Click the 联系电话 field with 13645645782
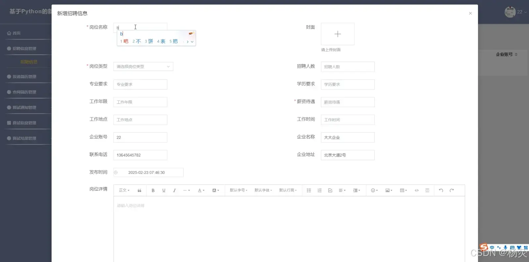 (140, 155)
